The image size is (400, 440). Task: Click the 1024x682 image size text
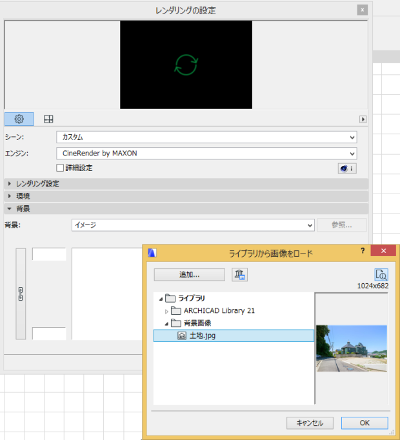[373, 286]
